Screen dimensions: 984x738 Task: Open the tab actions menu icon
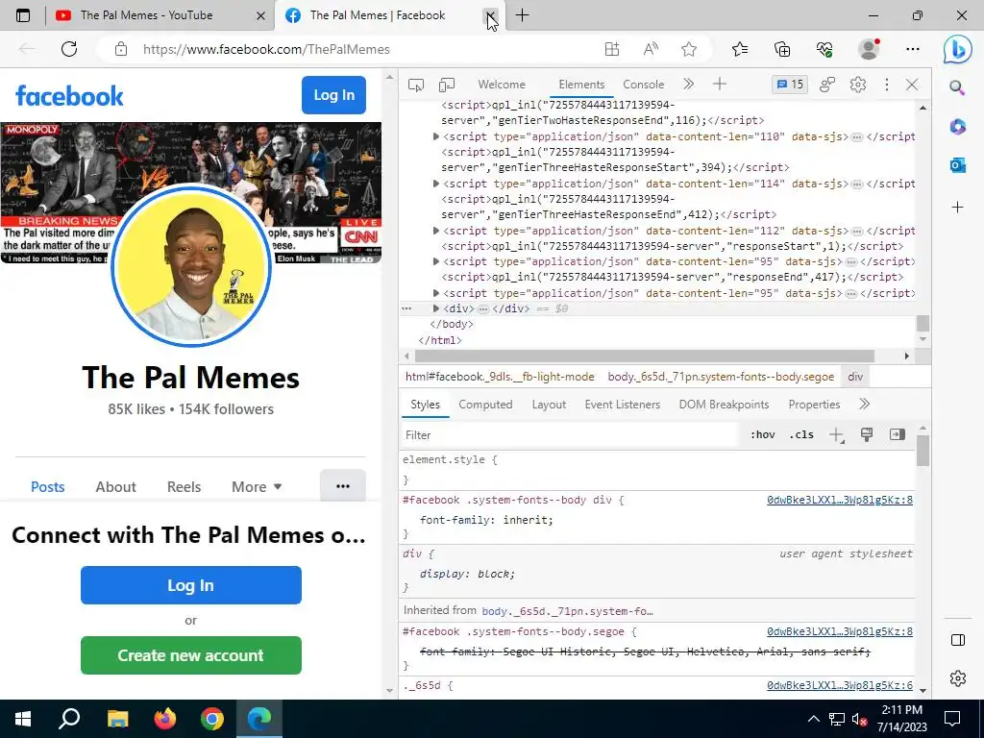click(x=23, y=15)
